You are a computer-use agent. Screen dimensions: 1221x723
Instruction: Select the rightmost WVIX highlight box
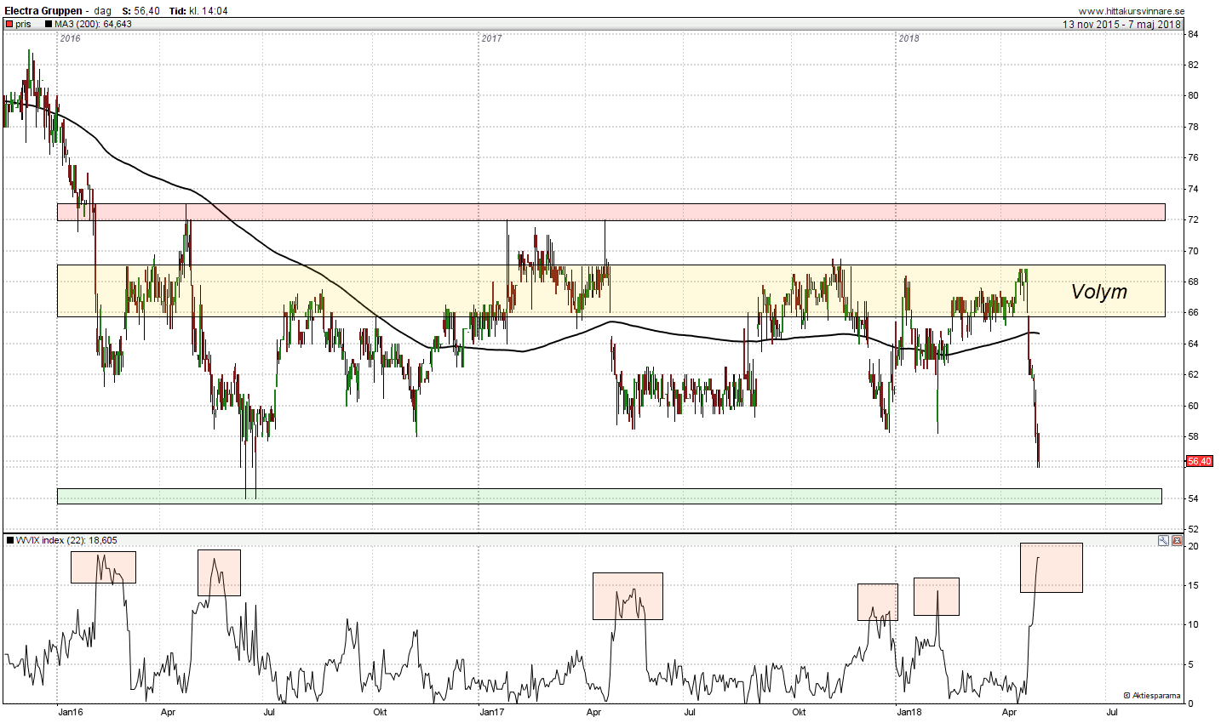tap(1052, 567)
